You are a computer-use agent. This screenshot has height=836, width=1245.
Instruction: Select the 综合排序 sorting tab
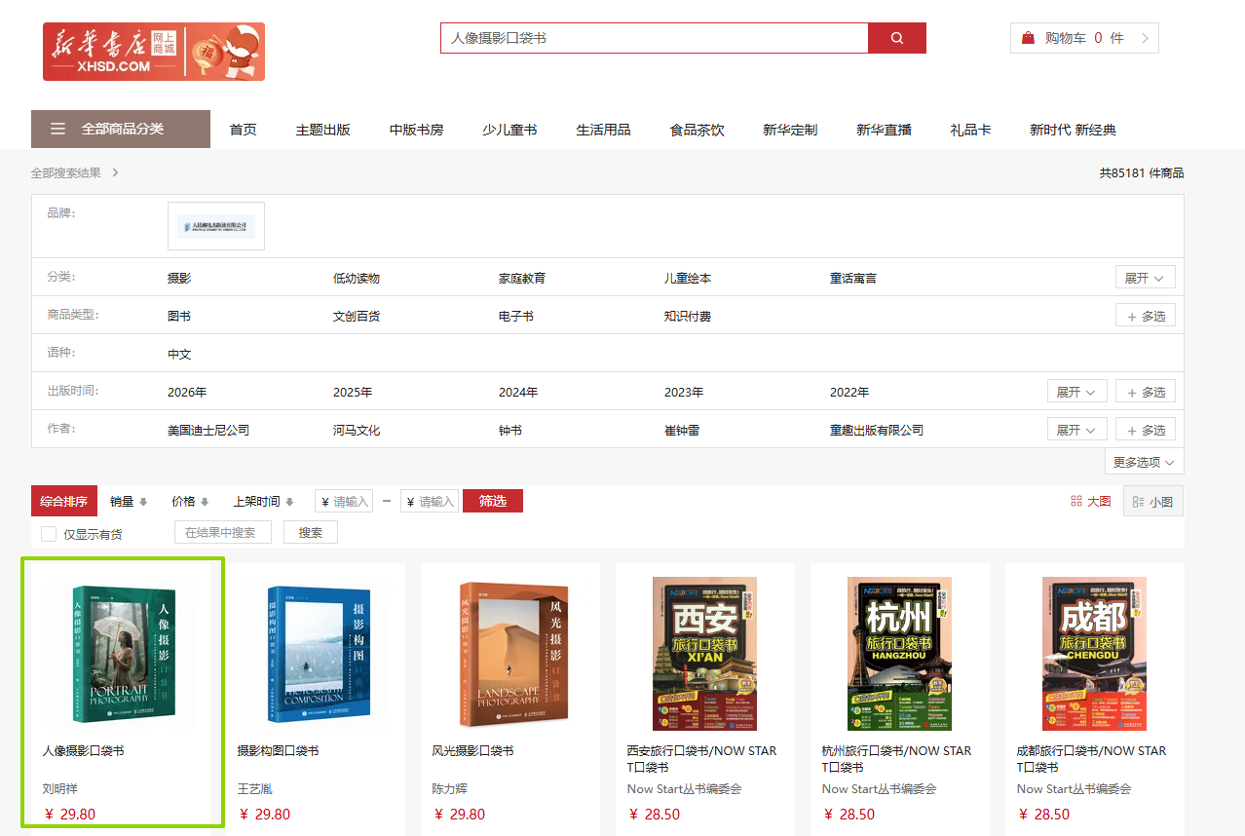coord(63,500)
